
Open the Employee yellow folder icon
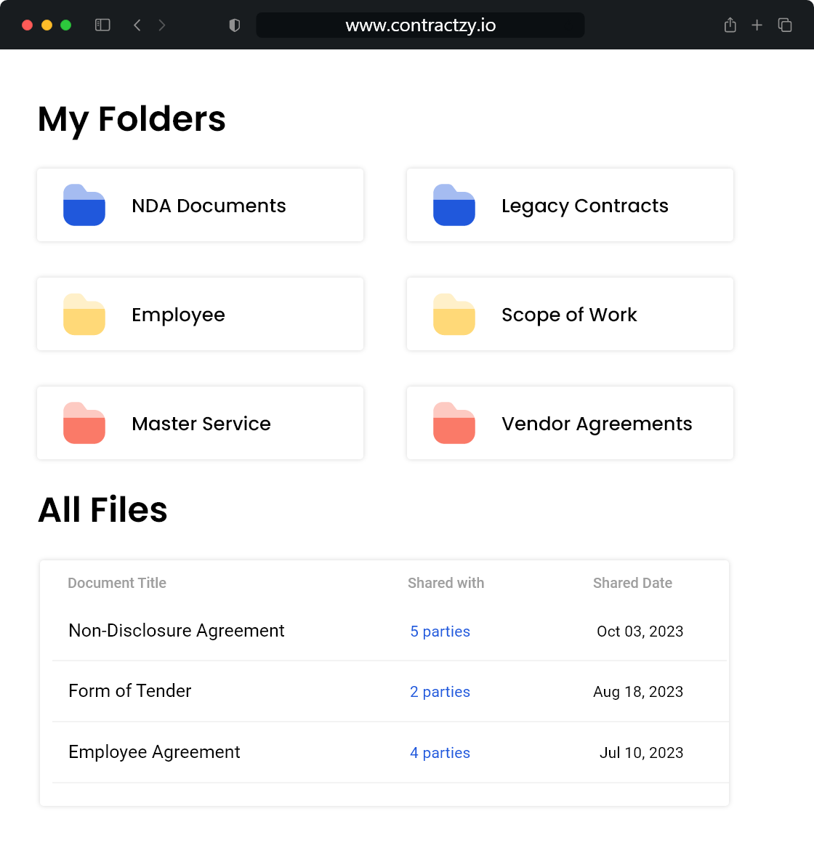click(x=84, y=314)
